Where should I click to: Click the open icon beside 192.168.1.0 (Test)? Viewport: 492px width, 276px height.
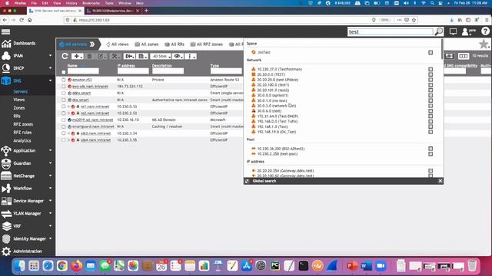[x=430, y=127]
